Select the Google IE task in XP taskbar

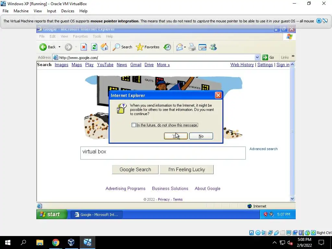(x=96, y=215)
